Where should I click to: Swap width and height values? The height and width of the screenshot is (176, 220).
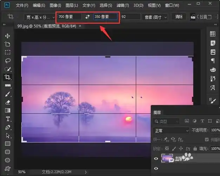[x=88, y=17]
